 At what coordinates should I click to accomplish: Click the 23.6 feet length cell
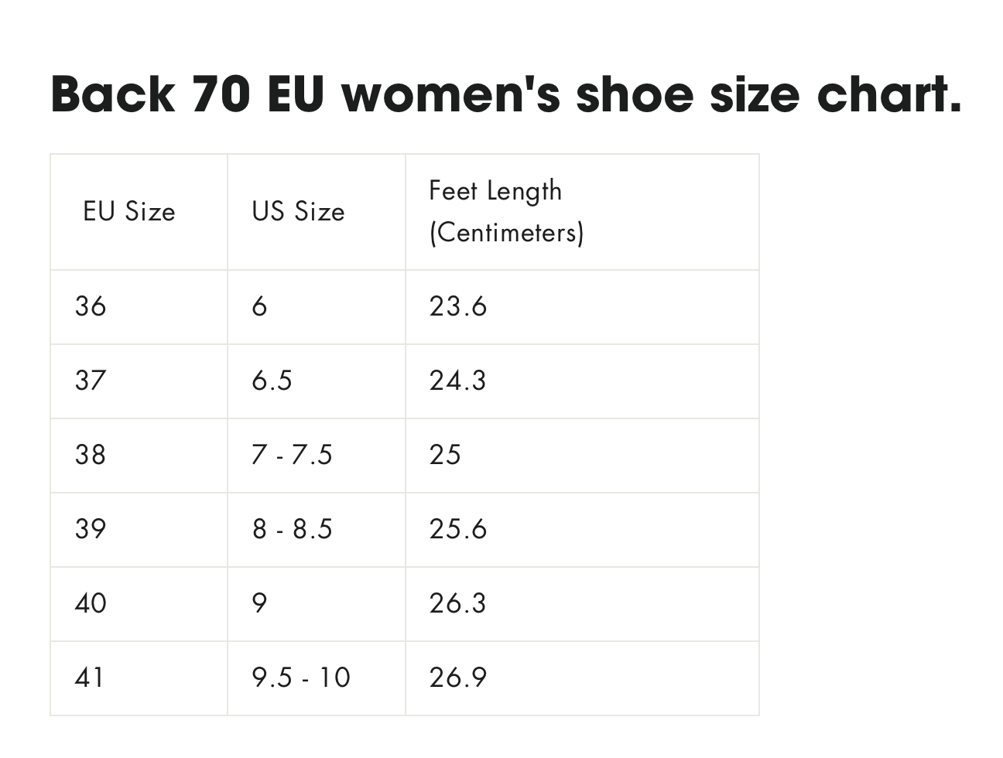(458, 306)
